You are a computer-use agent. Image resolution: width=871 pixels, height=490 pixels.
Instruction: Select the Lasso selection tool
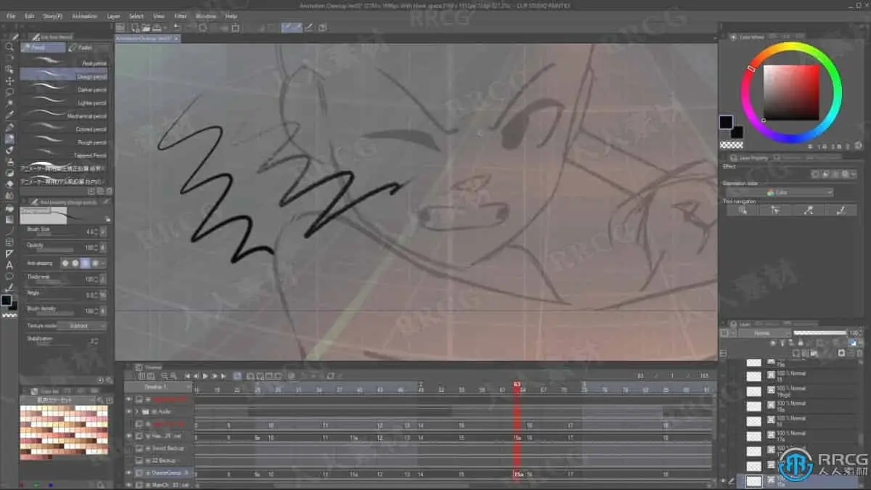(x=9, y=92)
